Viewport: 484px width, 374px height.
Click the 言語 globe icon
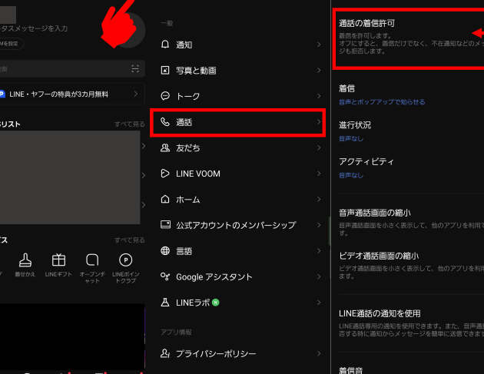164,251
